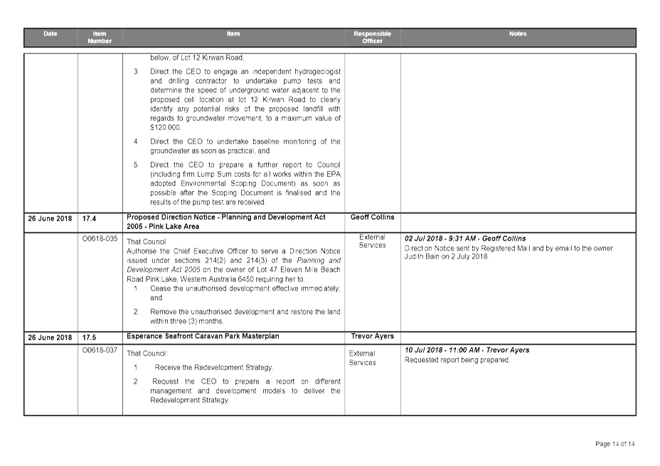Click resolution code O0618-035
Viewport: 660px width, 466px height.
(100, 239)
